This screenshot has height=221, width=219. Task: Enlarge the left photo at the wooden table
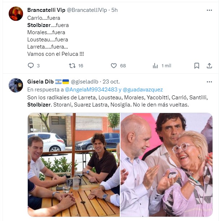pos(74,164)
